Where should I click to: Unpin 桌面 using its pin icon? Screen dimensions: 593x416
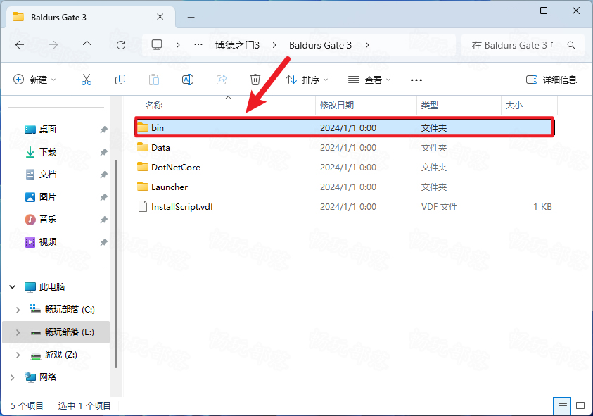click(103, 130)
